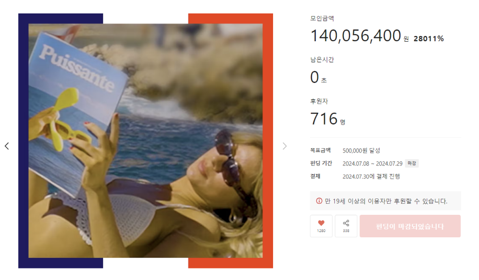The height and width of the screenshot is (280, 479).
Task: Click the 2024.07.30에 결제 진행 payment text
Action: 371,176
